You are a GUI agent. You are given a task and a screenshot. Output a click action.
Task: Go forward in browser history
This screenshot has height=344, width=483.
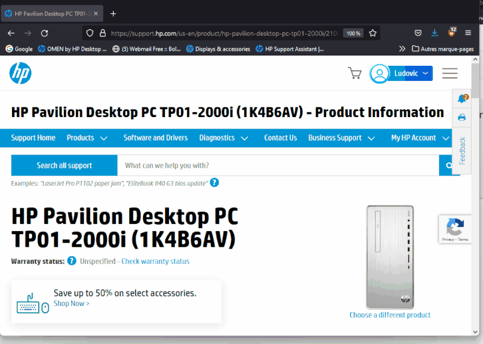(28, 33)
